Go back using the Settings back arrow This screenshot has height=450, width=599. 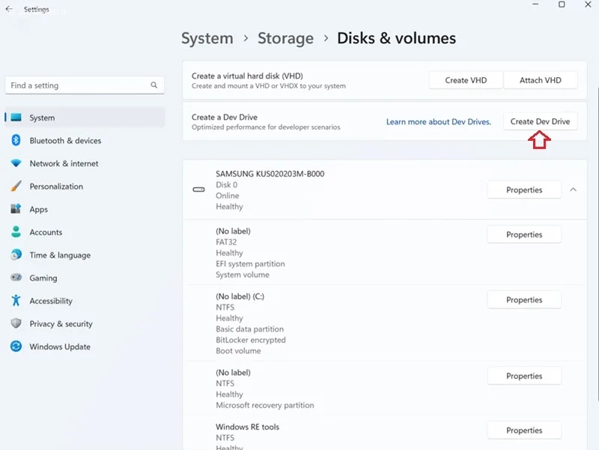pyautogui.click(x=9, y=9)
